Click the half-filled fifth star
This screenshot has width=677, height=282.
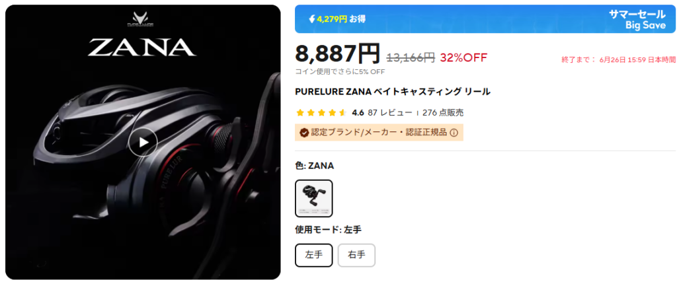click(343, 113)
